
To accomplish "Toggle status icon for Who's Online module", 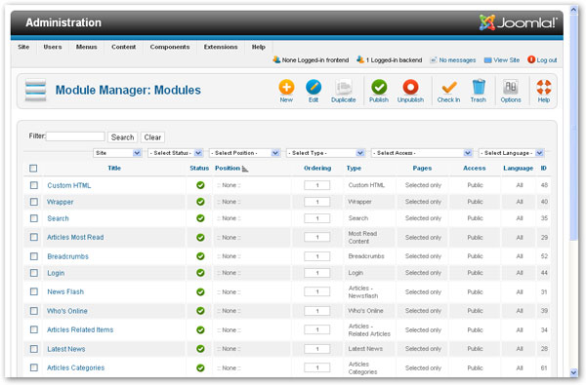I will [x=200, y=311].
